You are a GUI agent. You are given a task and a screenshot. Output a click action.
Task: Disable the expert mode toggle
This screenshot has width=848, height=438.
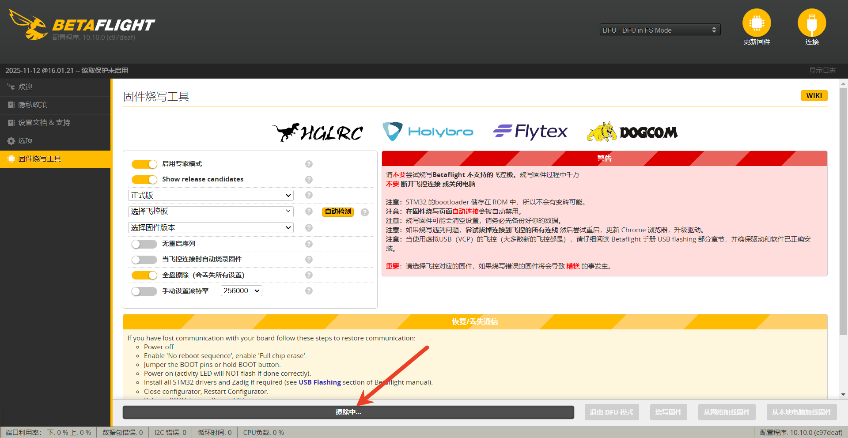tap(144, 164)
